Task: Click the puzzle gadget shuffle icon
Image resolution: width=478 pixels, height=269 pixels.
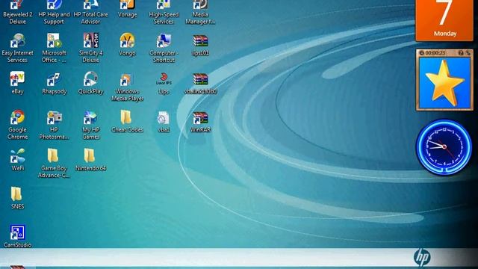Action: pyautogui.click(x=468, y=53)
